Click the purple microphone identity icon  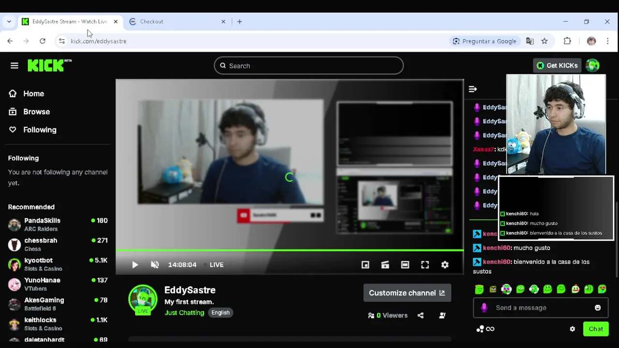coord(484,308)
